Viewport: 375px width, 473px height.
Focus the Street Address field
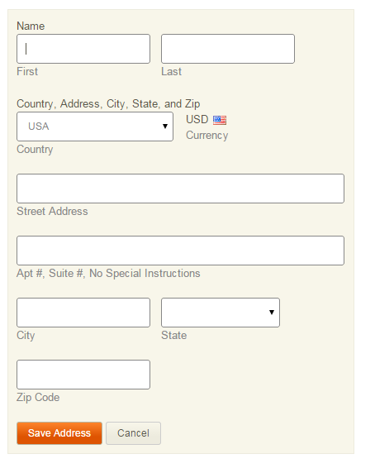[180, 189]
